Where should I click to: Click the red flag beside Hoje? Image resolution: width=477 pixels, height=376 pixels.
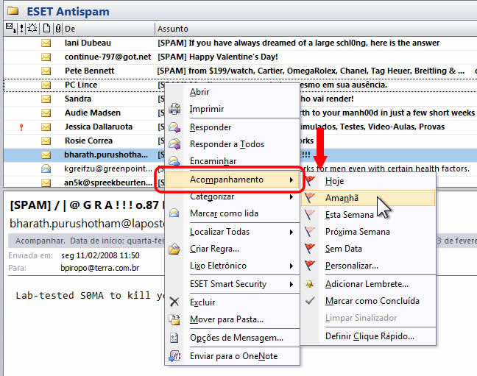(x=310, y=180)
